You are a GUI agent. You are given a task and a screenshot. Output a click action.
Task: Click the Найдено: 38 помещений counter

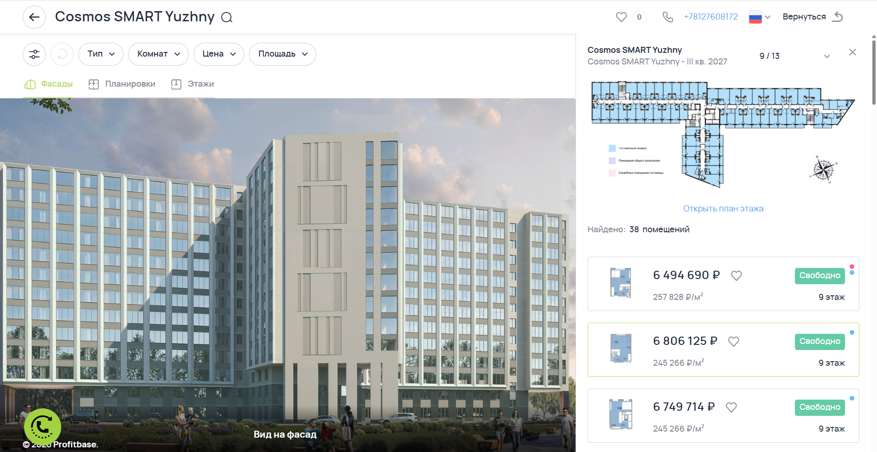tap(638, 229)
